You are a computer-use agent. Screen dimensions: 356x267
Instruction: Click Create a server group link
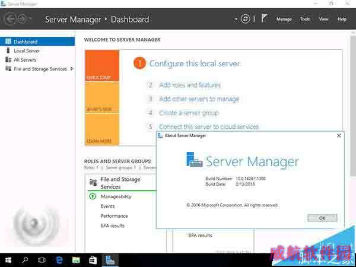pyautogui.click(x=189, y=113)
